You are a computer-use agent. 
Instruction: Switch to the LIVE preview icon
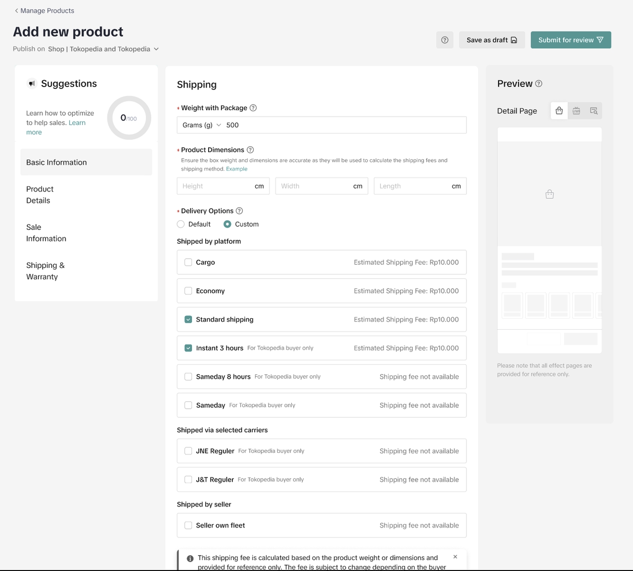[x=576, y=111]
